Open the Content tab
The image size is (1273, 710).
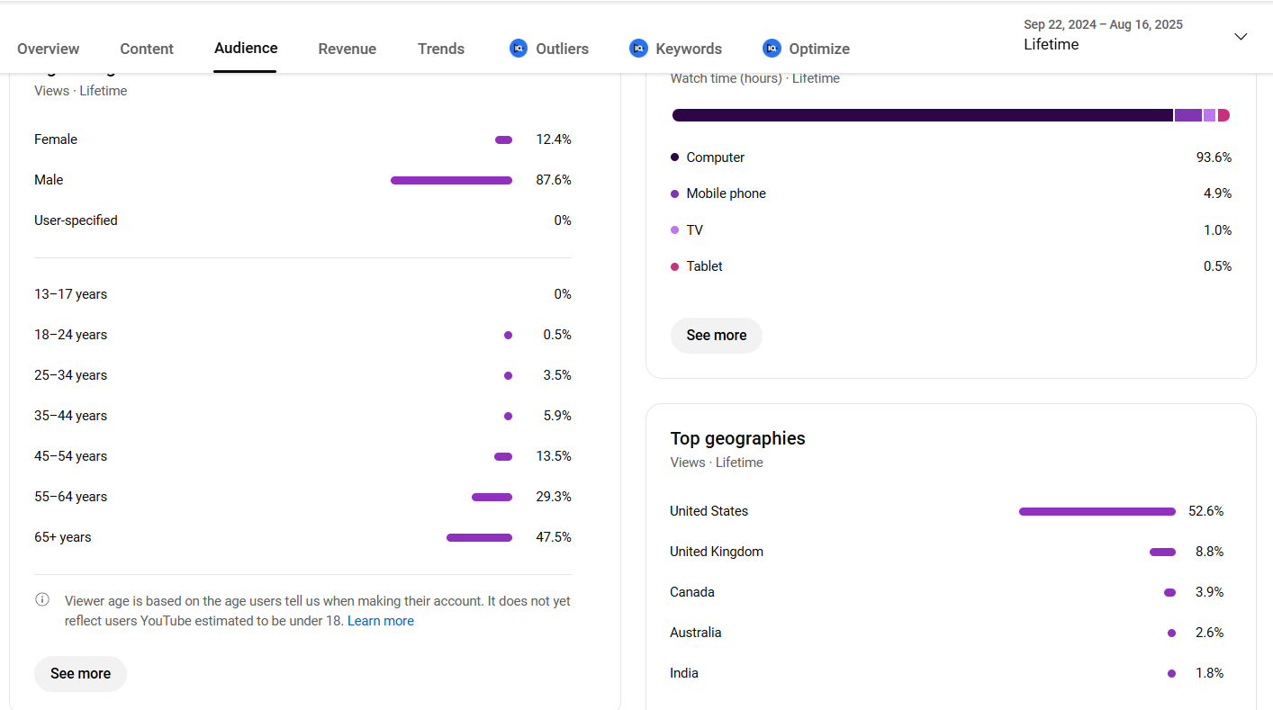147,49
